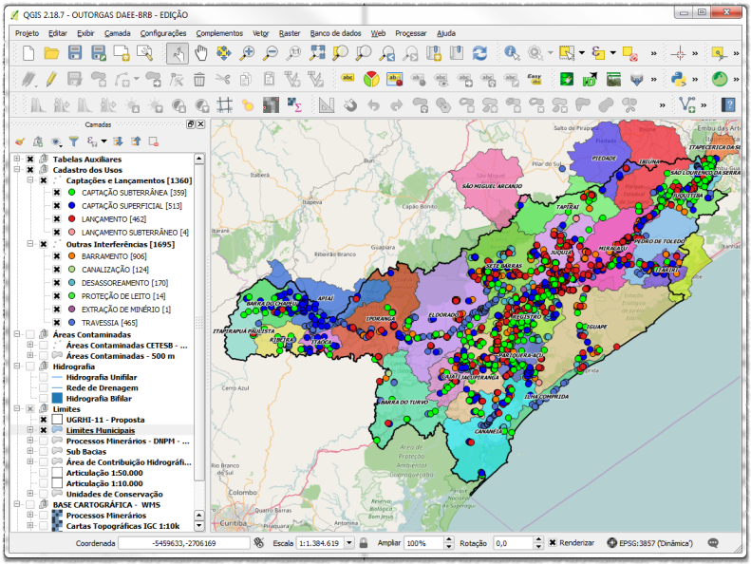Toggle the Renderizar checkbox
This screenshot has height=564, width=751.
point(553,543)
